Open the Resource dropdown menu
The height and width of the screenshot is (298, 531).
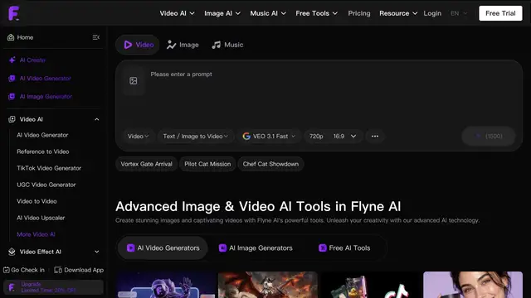pos(398,13)
